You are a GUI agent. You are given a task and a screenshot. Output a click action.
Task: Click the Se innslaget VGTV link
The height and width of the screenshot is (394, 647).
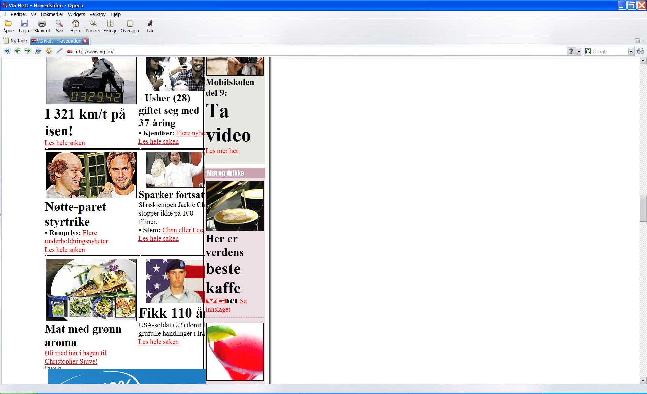(x=226, y=305)
